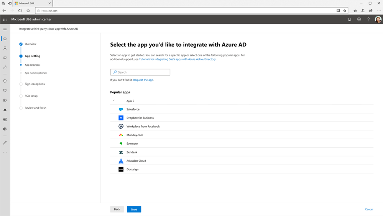Open Tutorials for integrating SaaS apps link
The width and height of the screenshot is (383, 216).
[x=178, y=59]
